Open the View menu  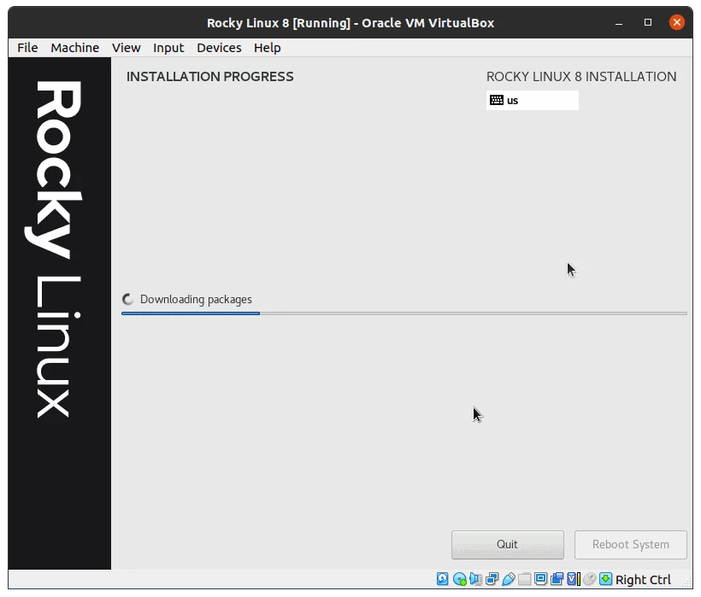[126, 48]
